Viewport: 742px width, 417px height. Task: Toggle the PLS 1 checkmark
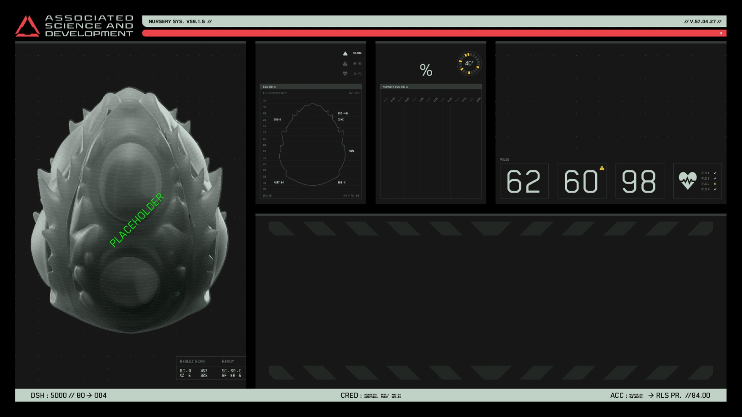[x=715, y=173]
